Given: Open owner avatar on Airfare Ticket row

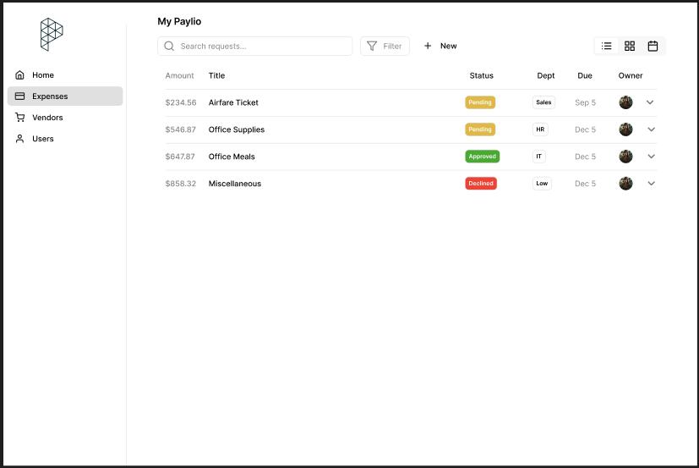Looking at the screenshot, I should click(x=625, y=102).
